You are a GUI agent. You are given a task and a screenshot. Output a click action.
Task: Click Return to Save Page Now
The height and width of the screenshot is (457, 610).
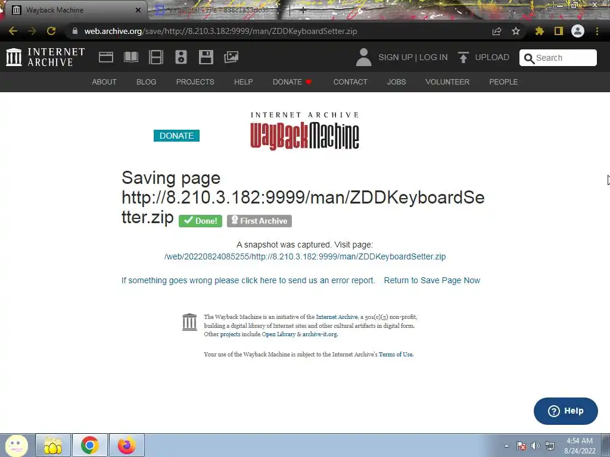(x=432, y=281)
